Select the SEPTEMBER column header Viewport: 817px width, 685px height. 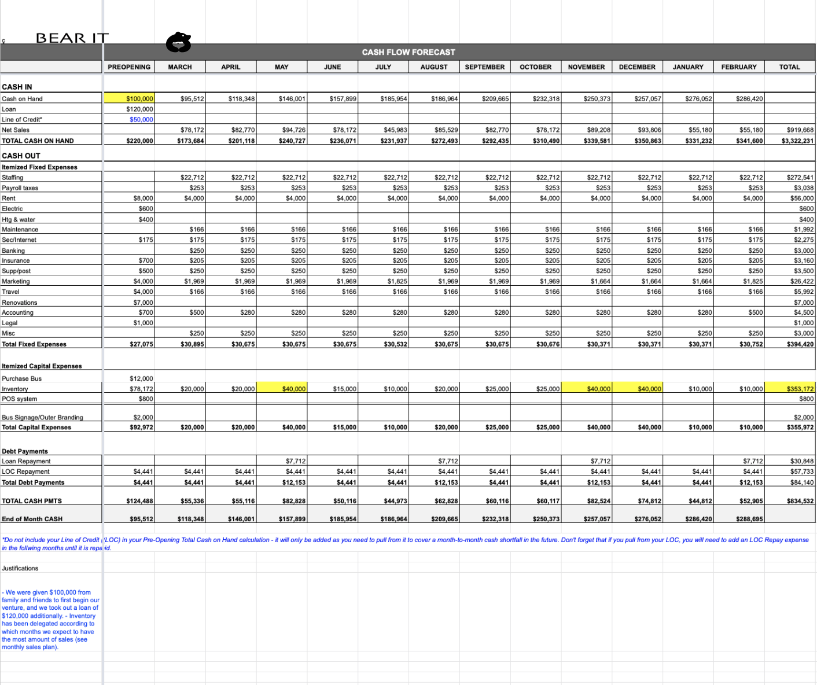coord(485,67)
